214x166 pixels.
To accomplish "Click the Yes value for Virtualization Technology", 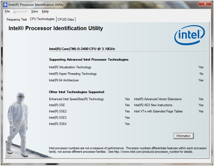I will pos(201,67).
